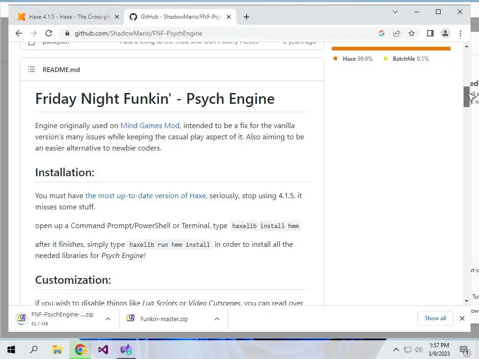The height and width of the screenshot is (359, 479).
Task: Expand options for Funkin-master.zip download
Action: point(217,319)
